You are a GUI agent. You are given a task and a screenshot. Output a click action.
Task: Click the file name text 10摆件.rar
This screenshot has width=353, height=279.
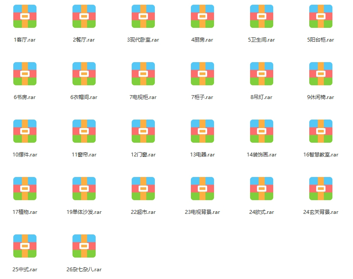25,155
